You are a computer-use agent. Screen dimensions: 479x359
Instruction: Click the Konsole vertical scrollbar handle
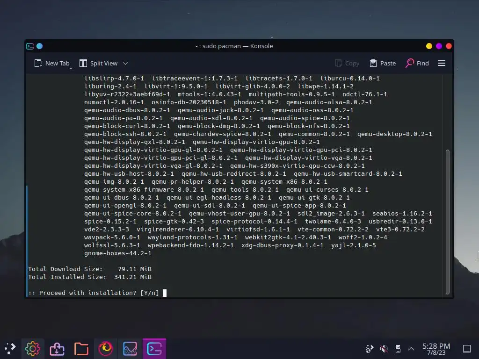(448, 222)
